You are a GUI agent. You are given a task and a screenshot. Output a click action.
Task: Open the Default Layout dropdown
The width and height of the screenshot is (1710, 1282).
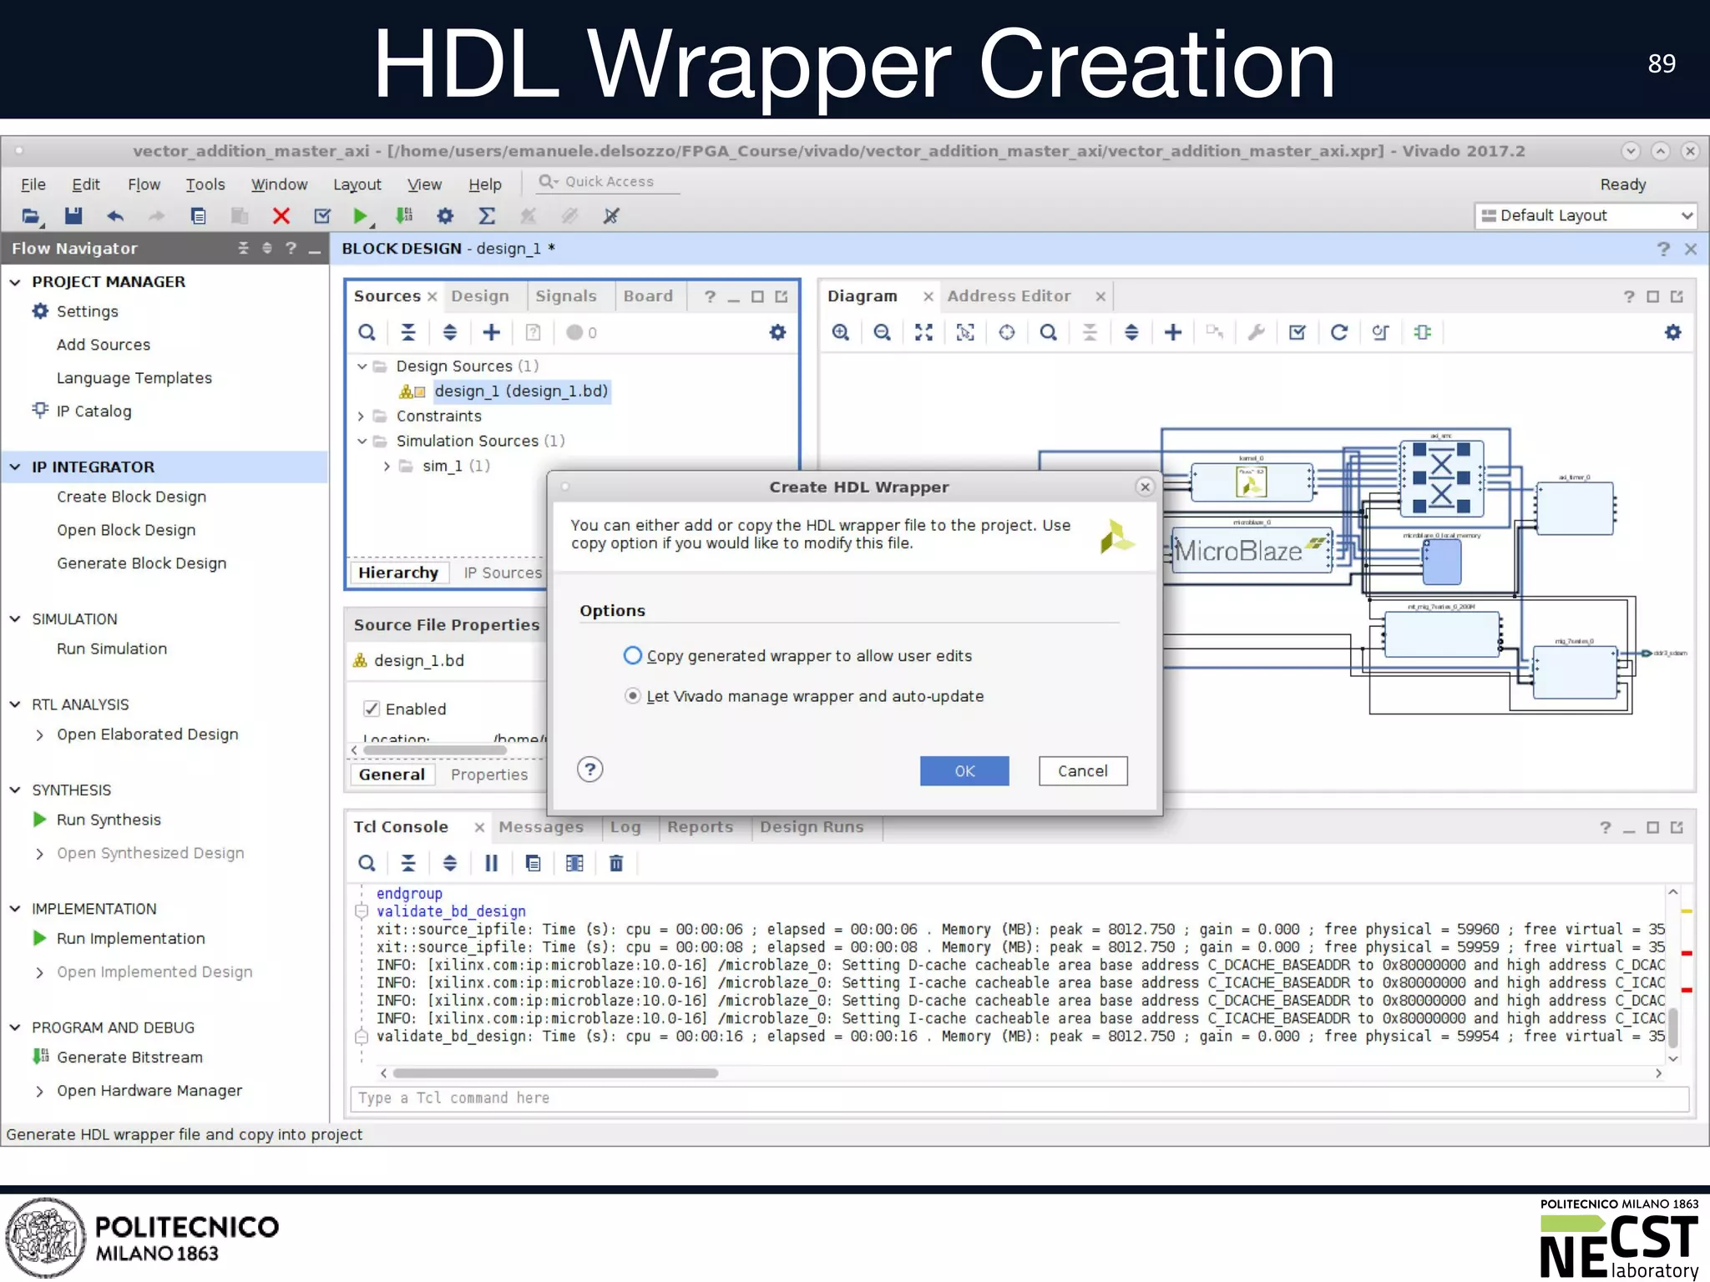pos(1586,215)
